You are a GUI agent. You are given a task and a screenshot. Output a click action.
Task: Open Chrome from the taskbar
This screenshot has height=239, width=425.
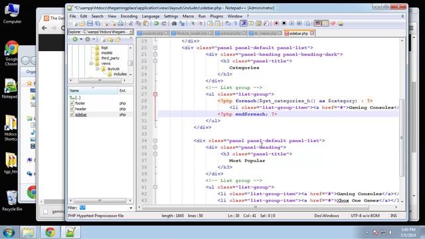(x=50, y=232)
